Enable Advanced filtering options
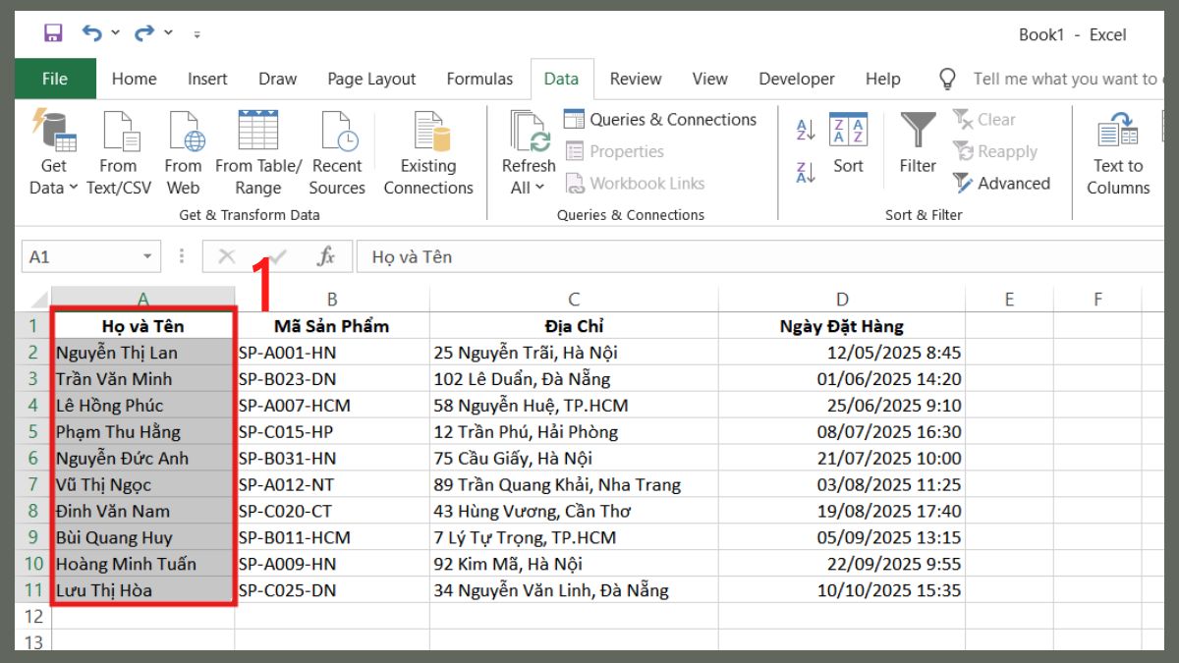The width and height of the screenshot is (1179, 663). [x=1003, y=184]
